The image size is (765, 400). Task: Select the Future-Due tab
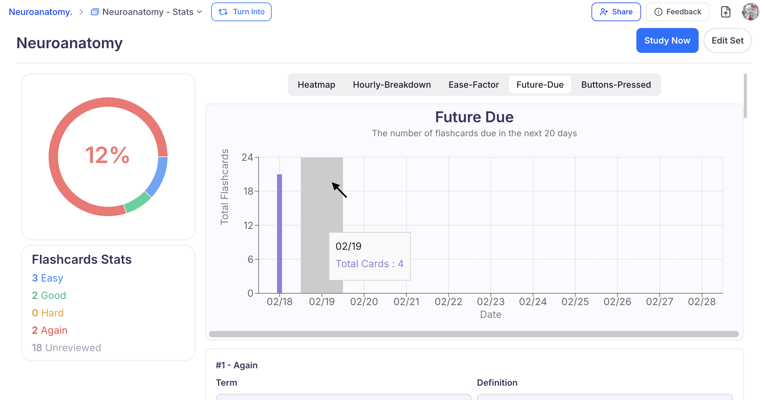(x=540, y=85)
